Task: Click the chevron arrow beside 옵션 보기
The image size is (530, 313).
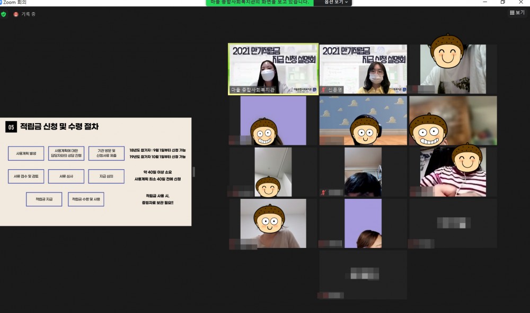Action: [x=347, y=2]
